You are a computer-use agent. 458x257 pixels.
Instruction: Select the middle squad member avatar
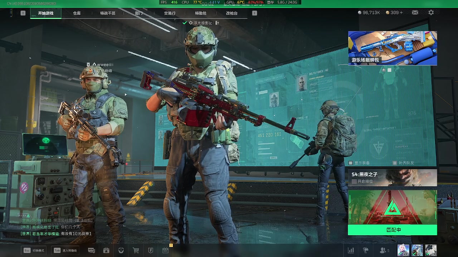[x=417, y=250]
